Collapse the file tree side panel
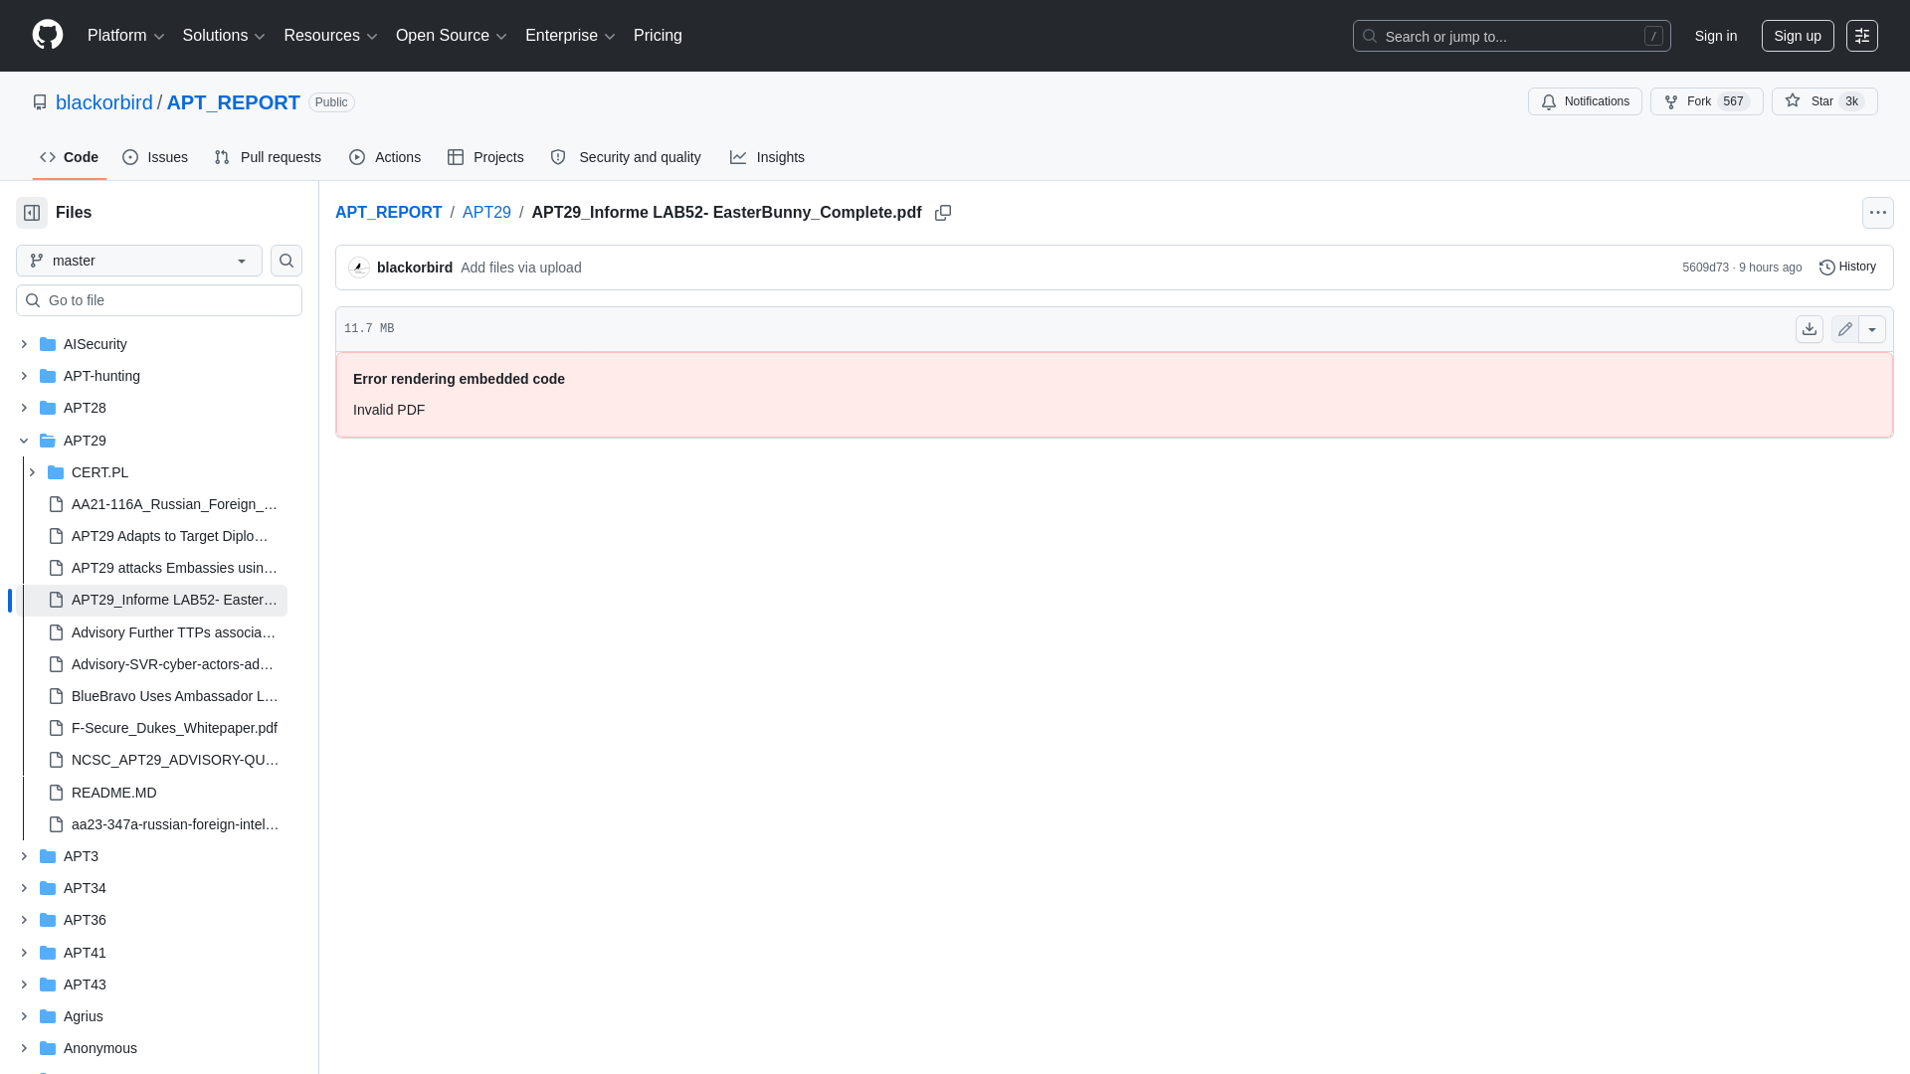 click(32, 213)
